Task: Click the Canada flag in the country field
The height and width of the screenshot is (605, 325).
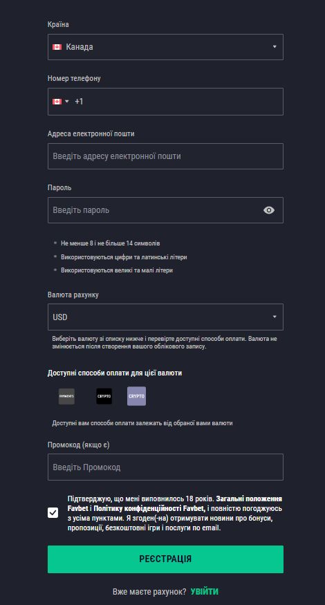Action: click(57, 47)
